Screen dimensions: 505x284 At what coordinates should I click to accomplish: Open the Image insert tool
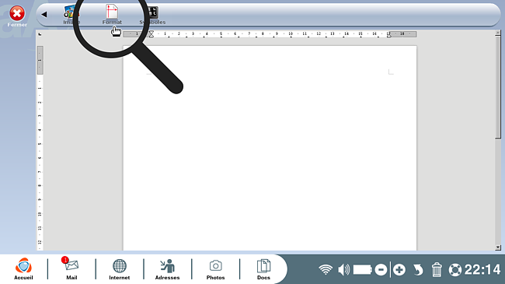(x=71, y=15)
